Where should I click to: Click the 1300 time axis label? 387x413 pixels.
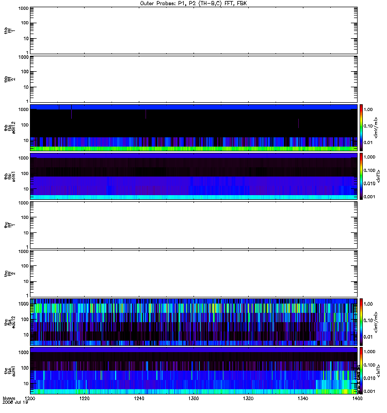coord(193,399)
